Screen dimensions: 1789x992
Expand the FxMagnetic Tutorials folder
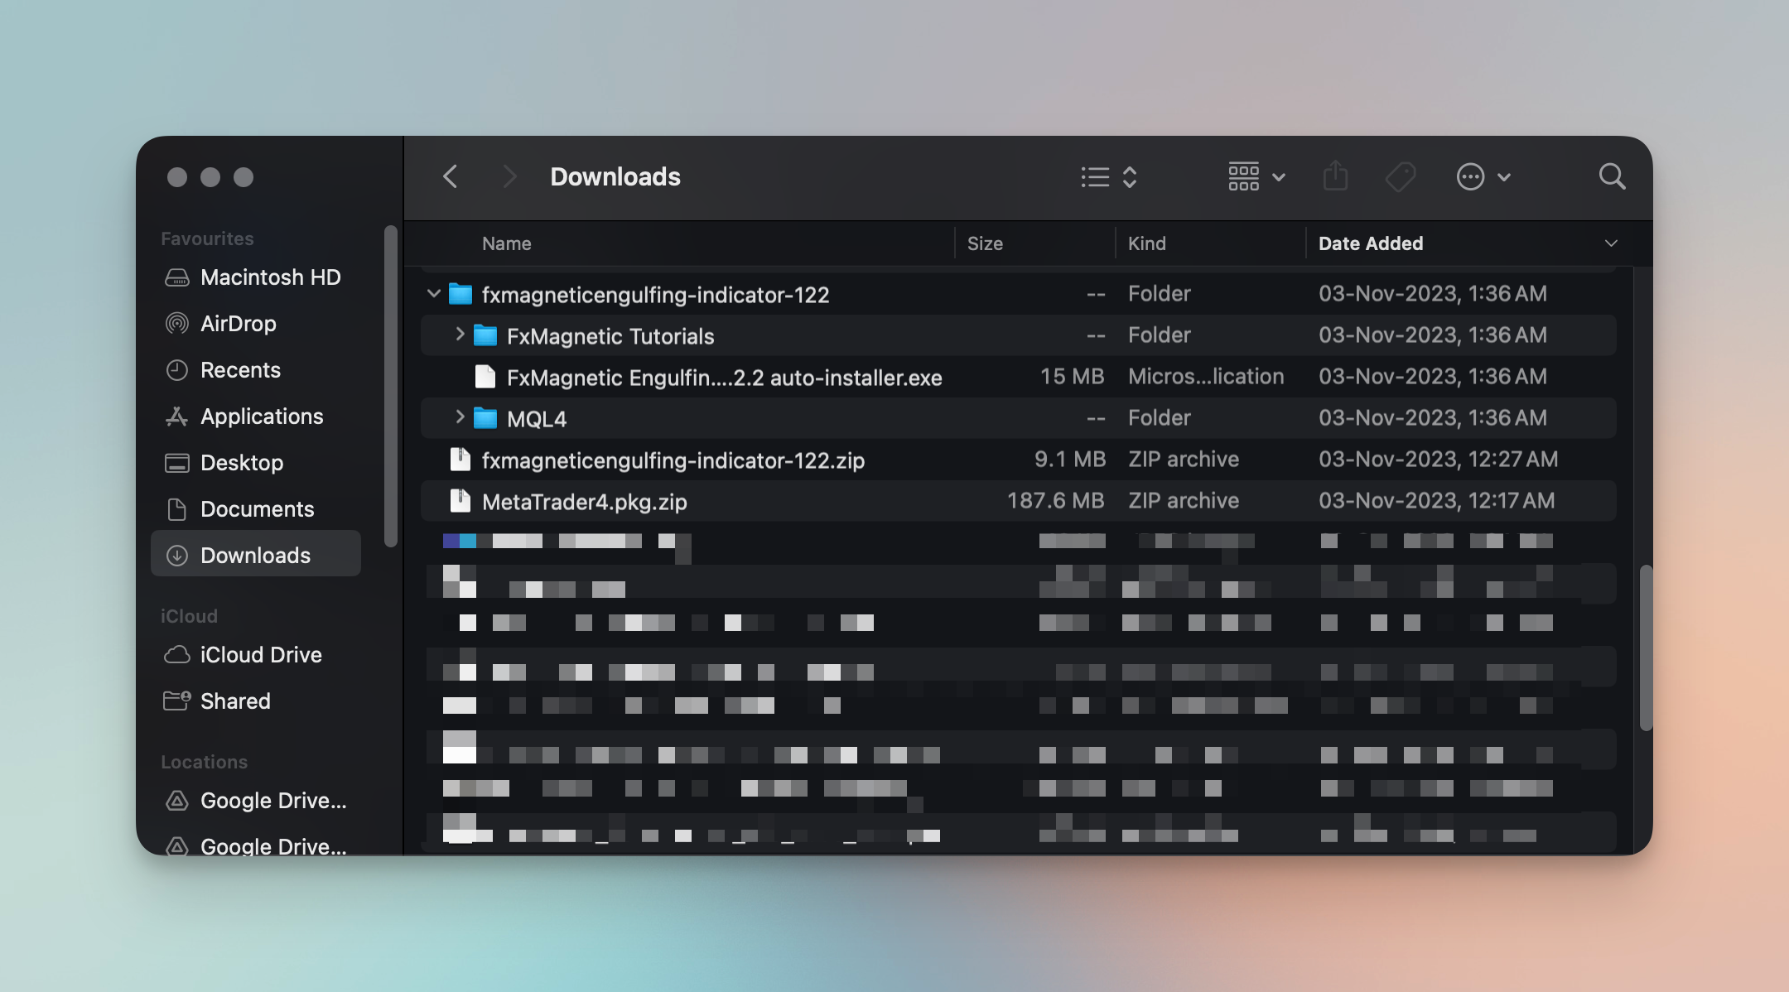(460, 335)
